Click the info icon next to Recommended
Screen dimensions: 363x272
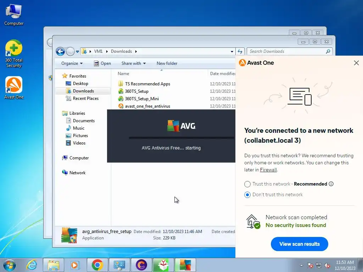point(331,184)
